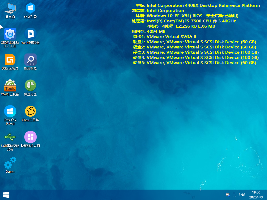267x200 pixels.
Task: Click the 制造商 Intel Corporation line
Action: click(158, 11)
